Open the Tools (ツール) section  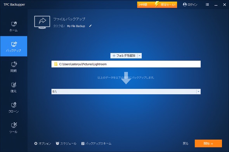tap(14, 128)
